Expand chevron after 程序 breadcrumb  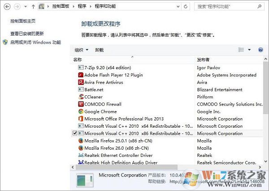pos(91,7)
